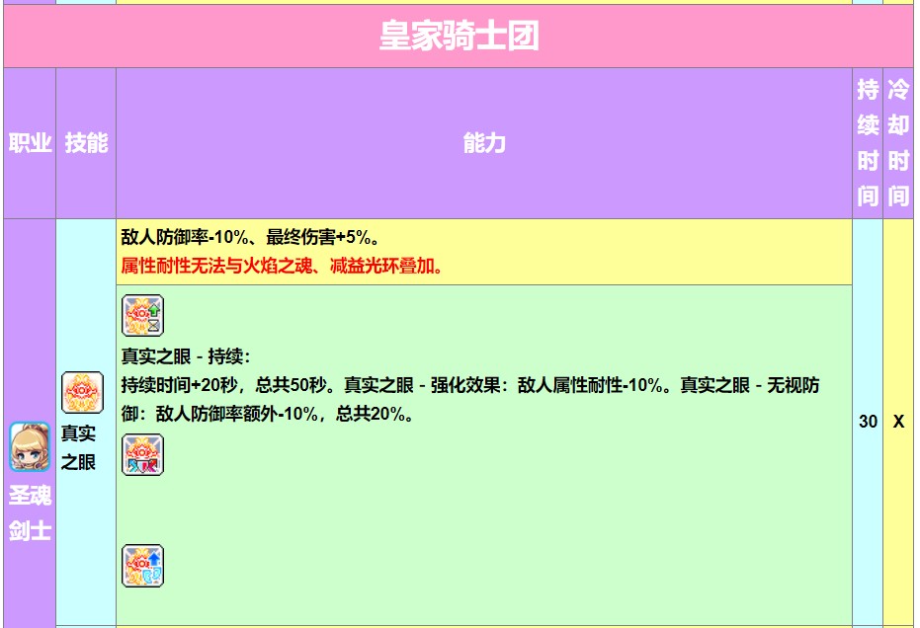The height and width of the screenshot is (628, 920).
Task: Click the 圣魂剑士 job name label
Action: 30,512
